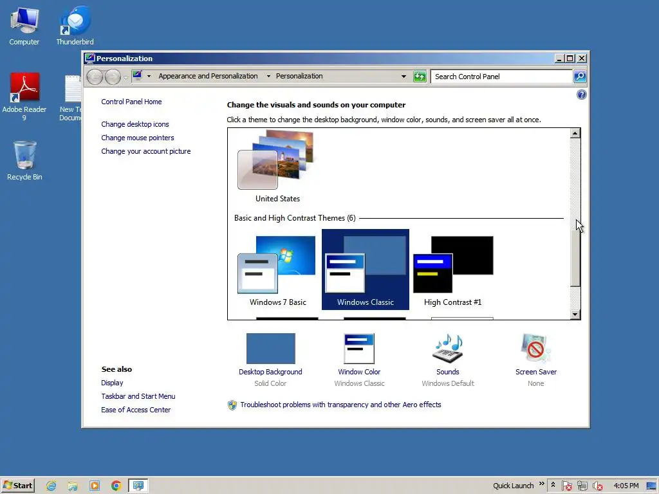Open the Window Color link
Screen dimensions: 659x494
[x=359, y=372]
